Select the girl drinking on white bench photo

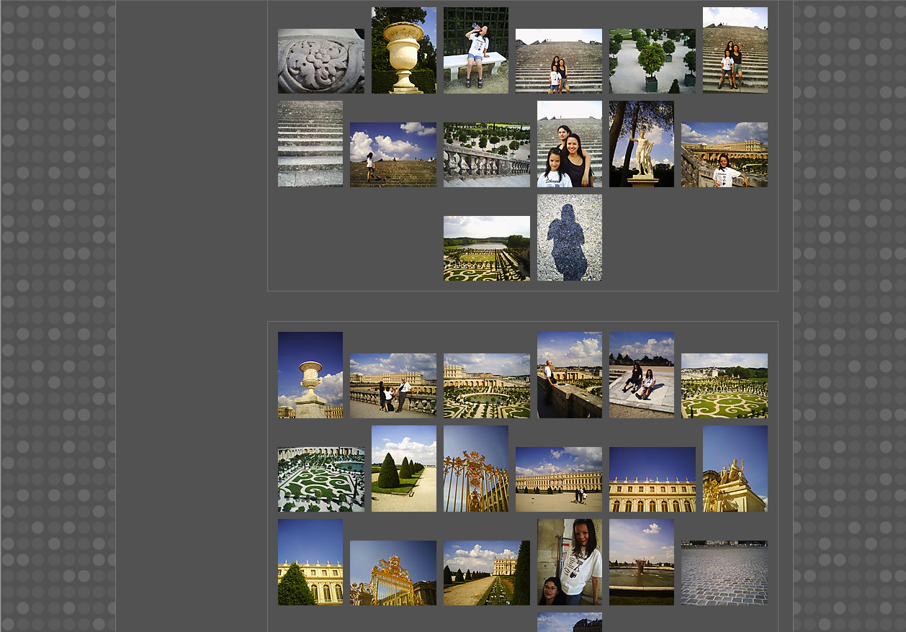[x=475, y=50]
